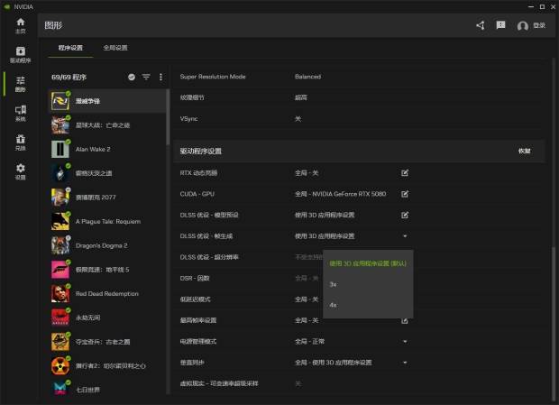
Task: Open the 驱动程序 drivers section
Action: point(21,54)
